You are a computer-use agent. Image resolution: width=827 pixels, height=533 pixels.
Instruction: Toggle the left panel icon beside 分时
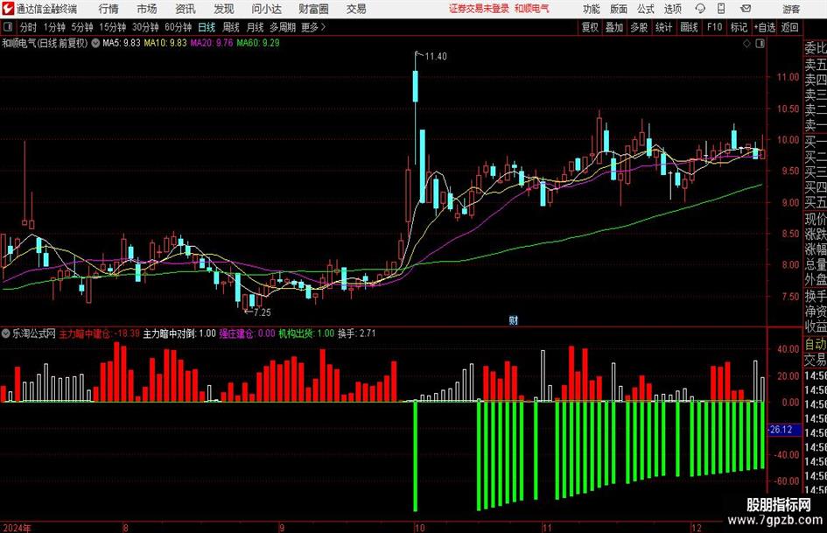click(x=7, y=27)
